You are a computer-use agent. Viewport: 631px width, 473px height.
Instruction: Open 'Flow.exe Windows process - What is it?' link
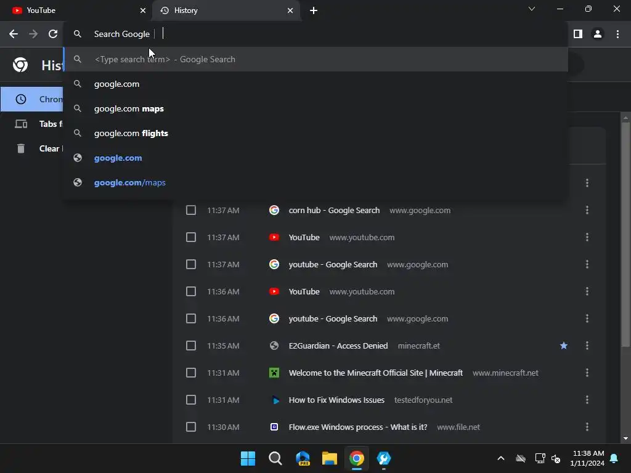point(358,427)
